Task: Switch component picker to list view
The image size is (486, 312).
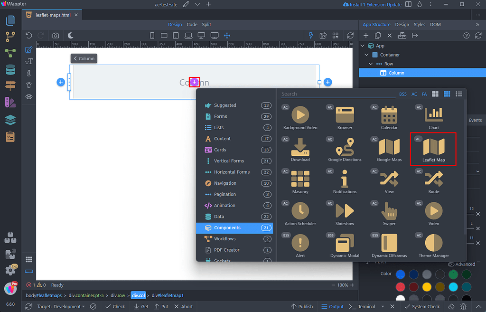Action: coord(458,94)
